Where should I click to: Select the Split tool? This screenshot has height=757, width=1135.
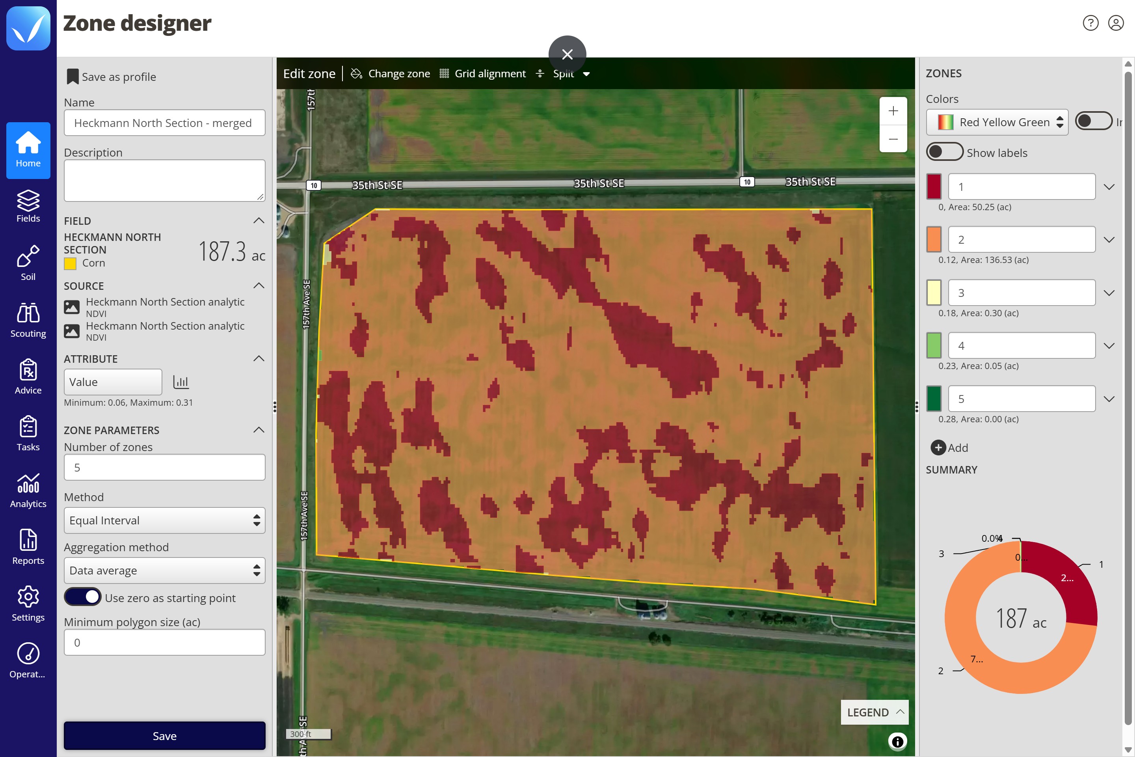coord(555,73)
